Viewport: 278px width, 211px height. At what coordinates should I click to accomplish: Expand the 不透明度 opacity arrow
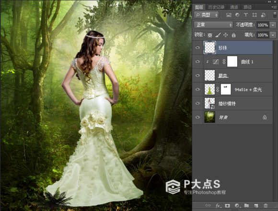pyautogui.click(x=273, y=25)
